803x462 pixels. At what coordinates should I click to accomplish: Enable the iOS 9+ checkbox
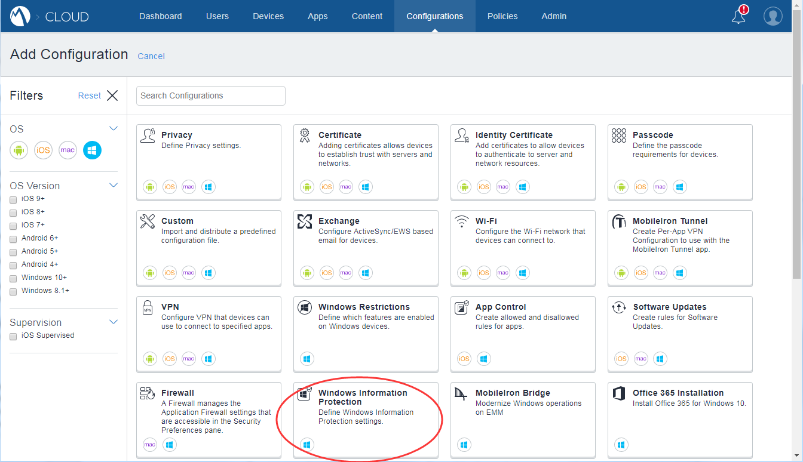pyautogui.click(x=13, y=199)
